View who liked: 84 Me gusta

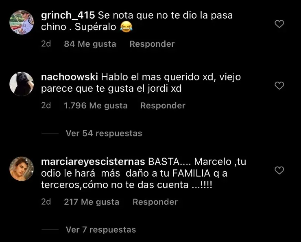90,44
